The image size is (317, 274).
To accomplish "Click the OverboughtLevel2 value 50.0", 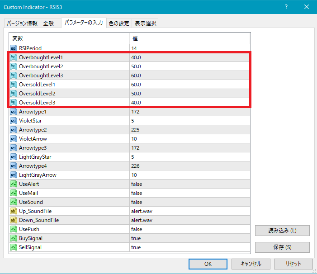I will [136, 66].
